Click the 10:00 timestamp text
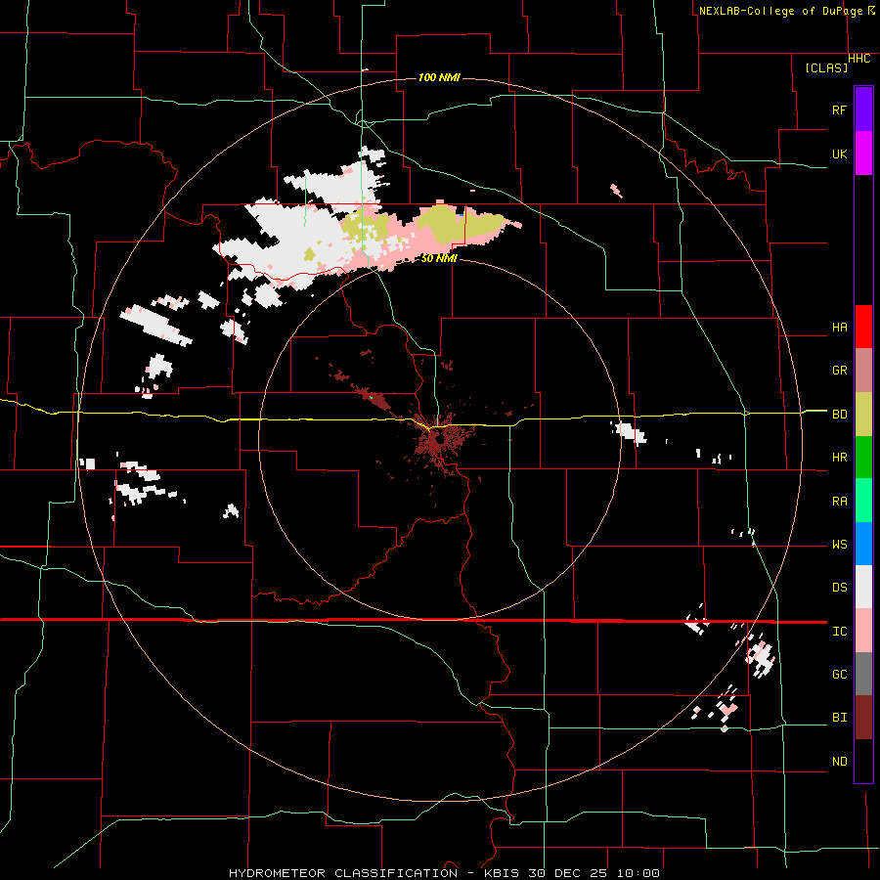Screen dimensions: 880x880 pos(638,873)
